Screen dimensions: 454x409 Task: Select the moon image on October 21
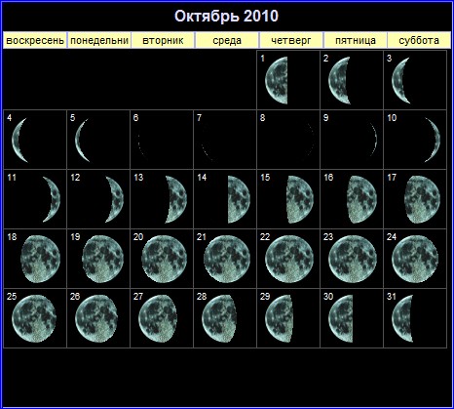pyautogui.click(x=227, y=259)
